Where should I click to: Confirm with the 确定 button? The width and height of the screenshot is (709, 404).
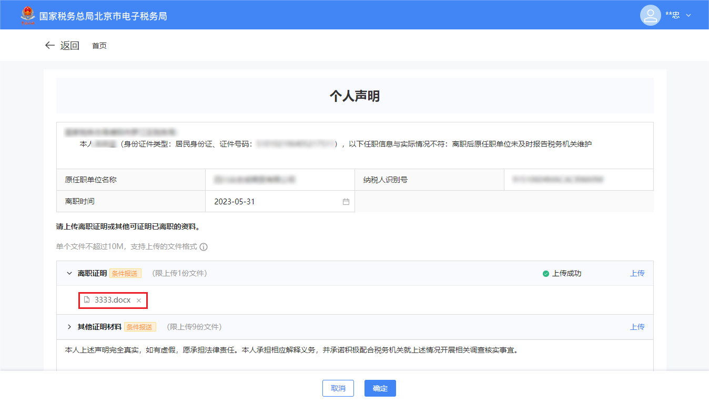[380, 388]
